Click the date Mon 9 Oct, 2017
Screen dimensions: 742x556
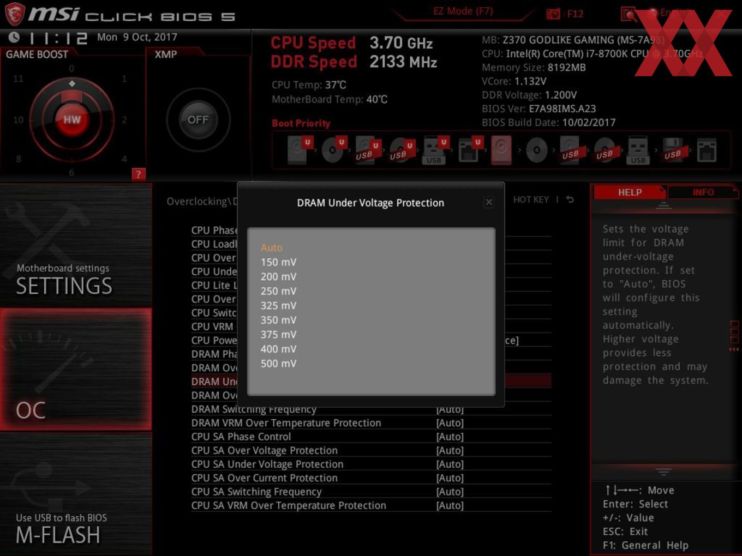[137, 37]
